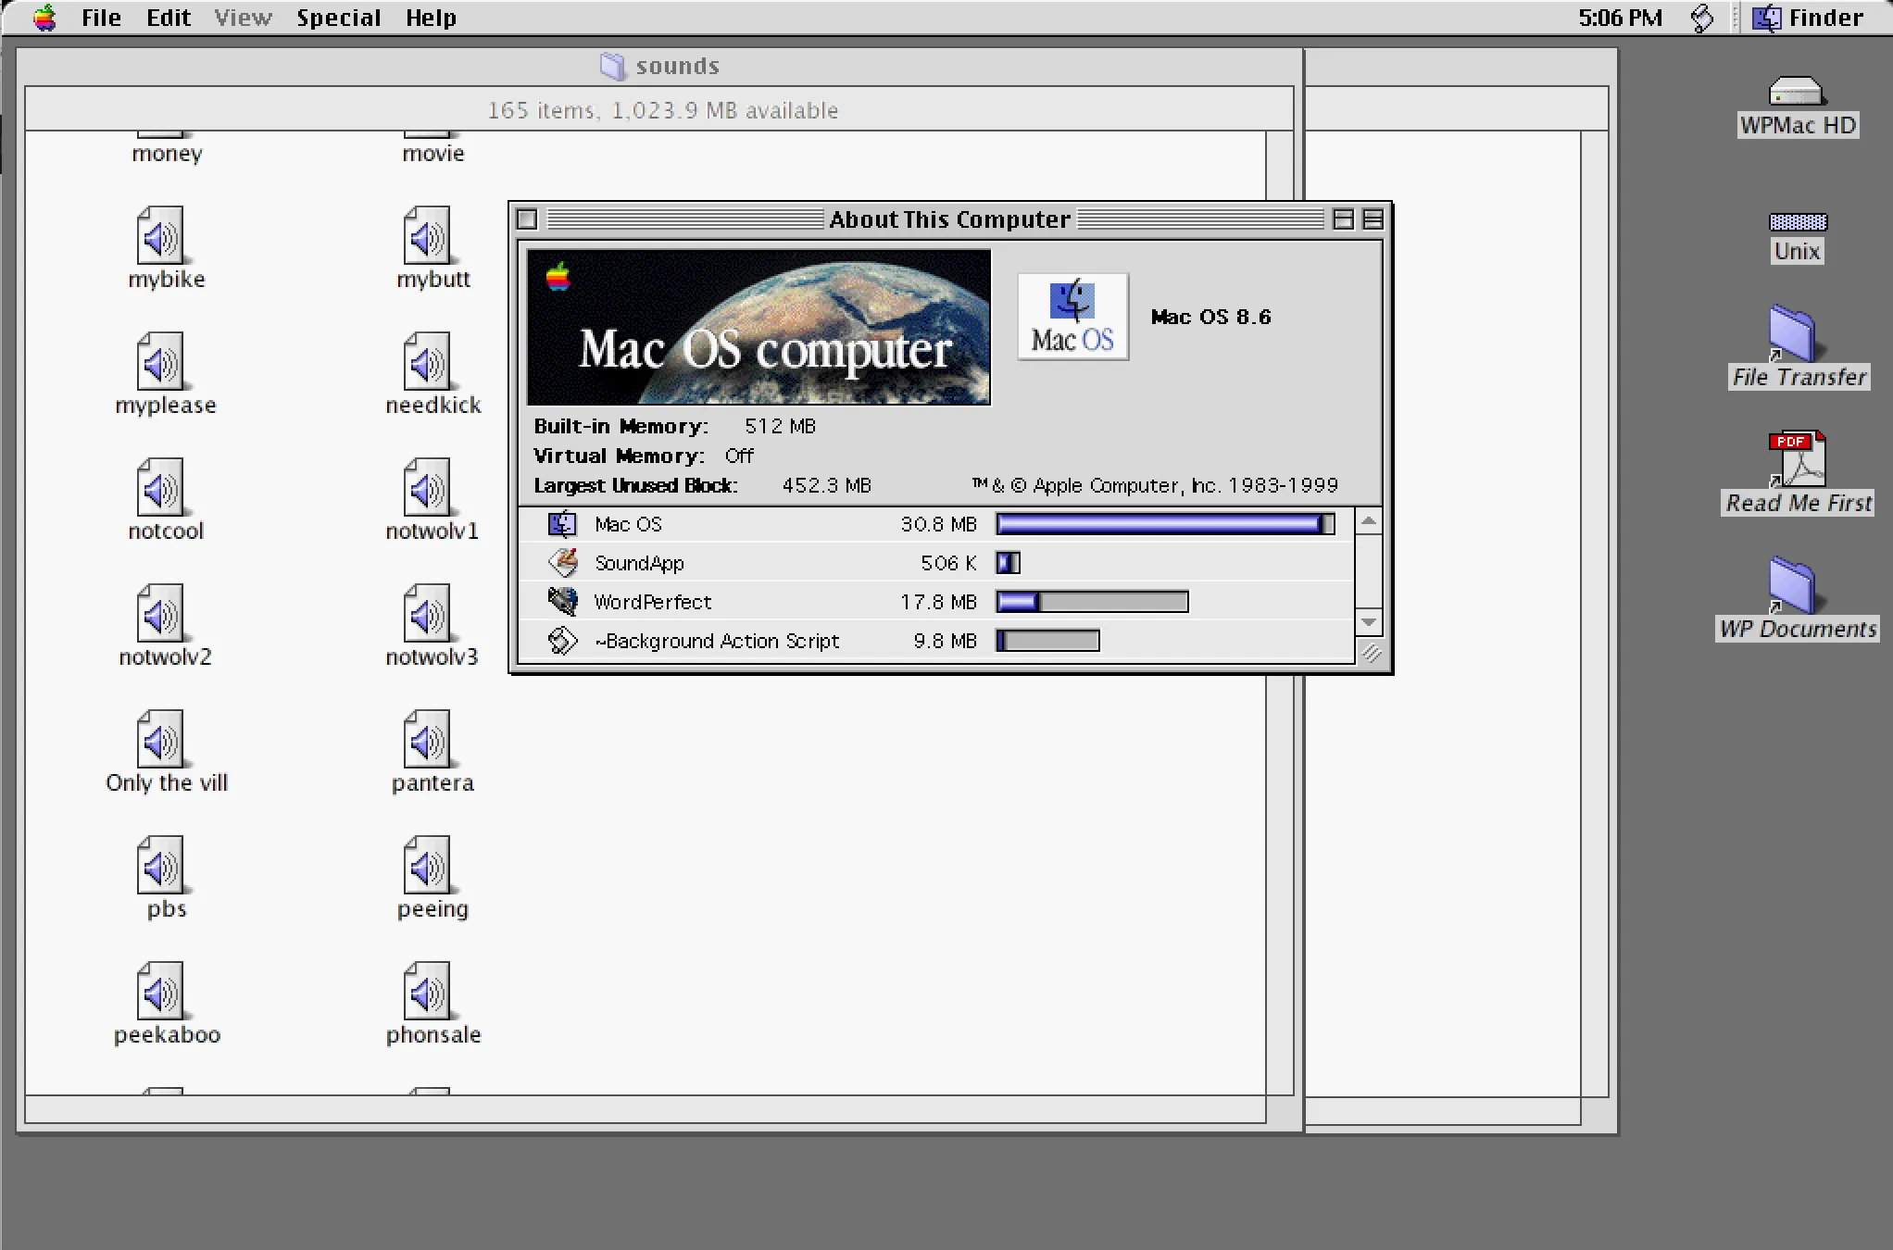This screenshot has height=1250, width=1893.
Task: Open the File menu
Action: pyautogui.click(x=101, y=18)
